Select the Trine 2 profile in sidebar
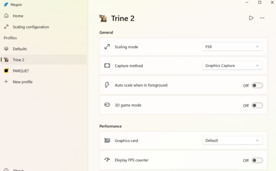Screen dimensions: 276x171 [x=44, y=60]
